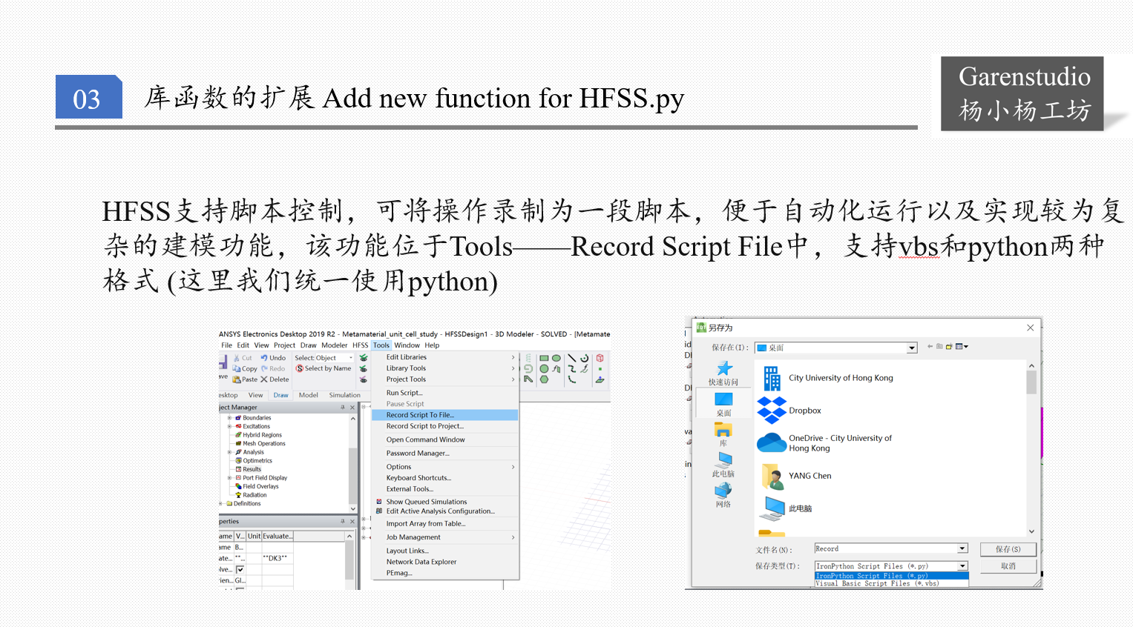The height and width of the screenshot is (627, 1133).
Task: Choose Open Command Window
Action: click(x=444, y=439)
